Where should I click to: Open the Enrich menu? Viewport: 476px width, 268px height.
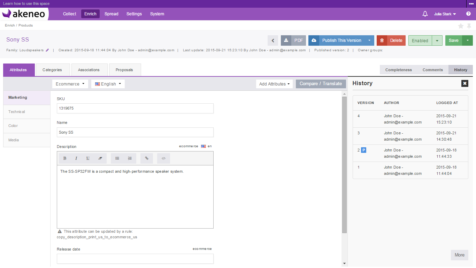point(90,14)
